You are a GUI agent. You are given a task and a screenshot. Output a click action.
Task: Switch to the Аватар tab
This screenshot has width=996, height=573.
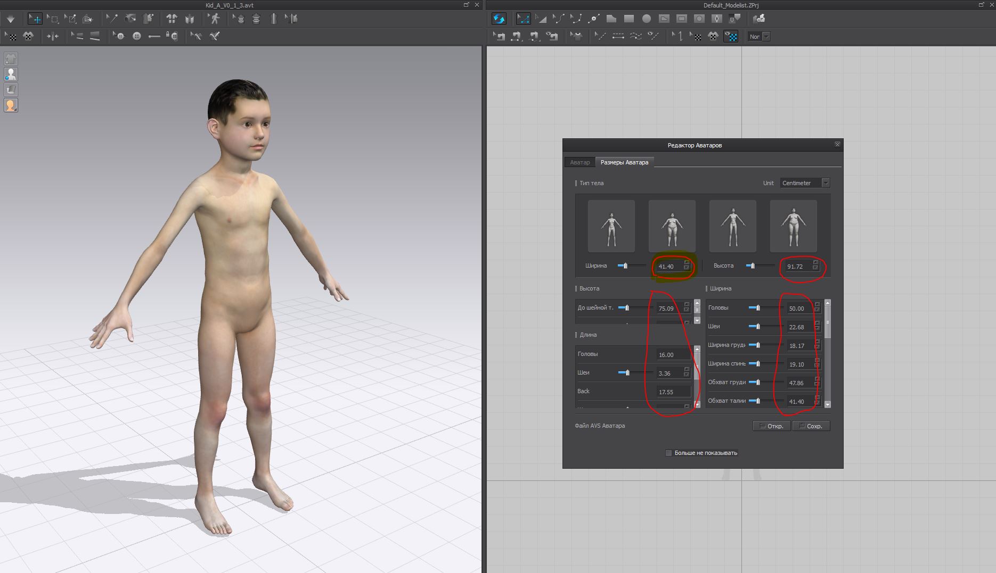tap(579, 162)
